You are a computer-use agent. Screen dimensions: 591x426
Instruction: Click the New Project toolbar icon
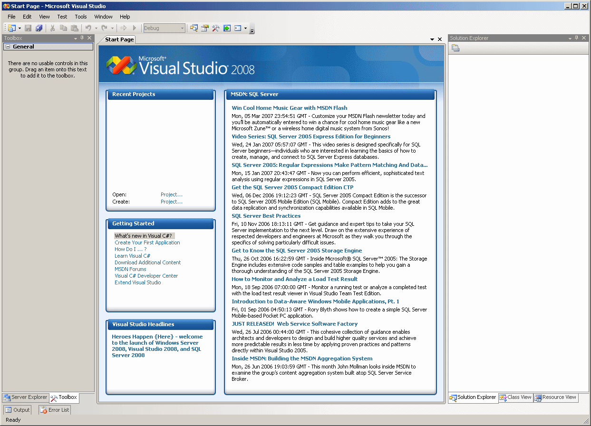tap(11, 28)
